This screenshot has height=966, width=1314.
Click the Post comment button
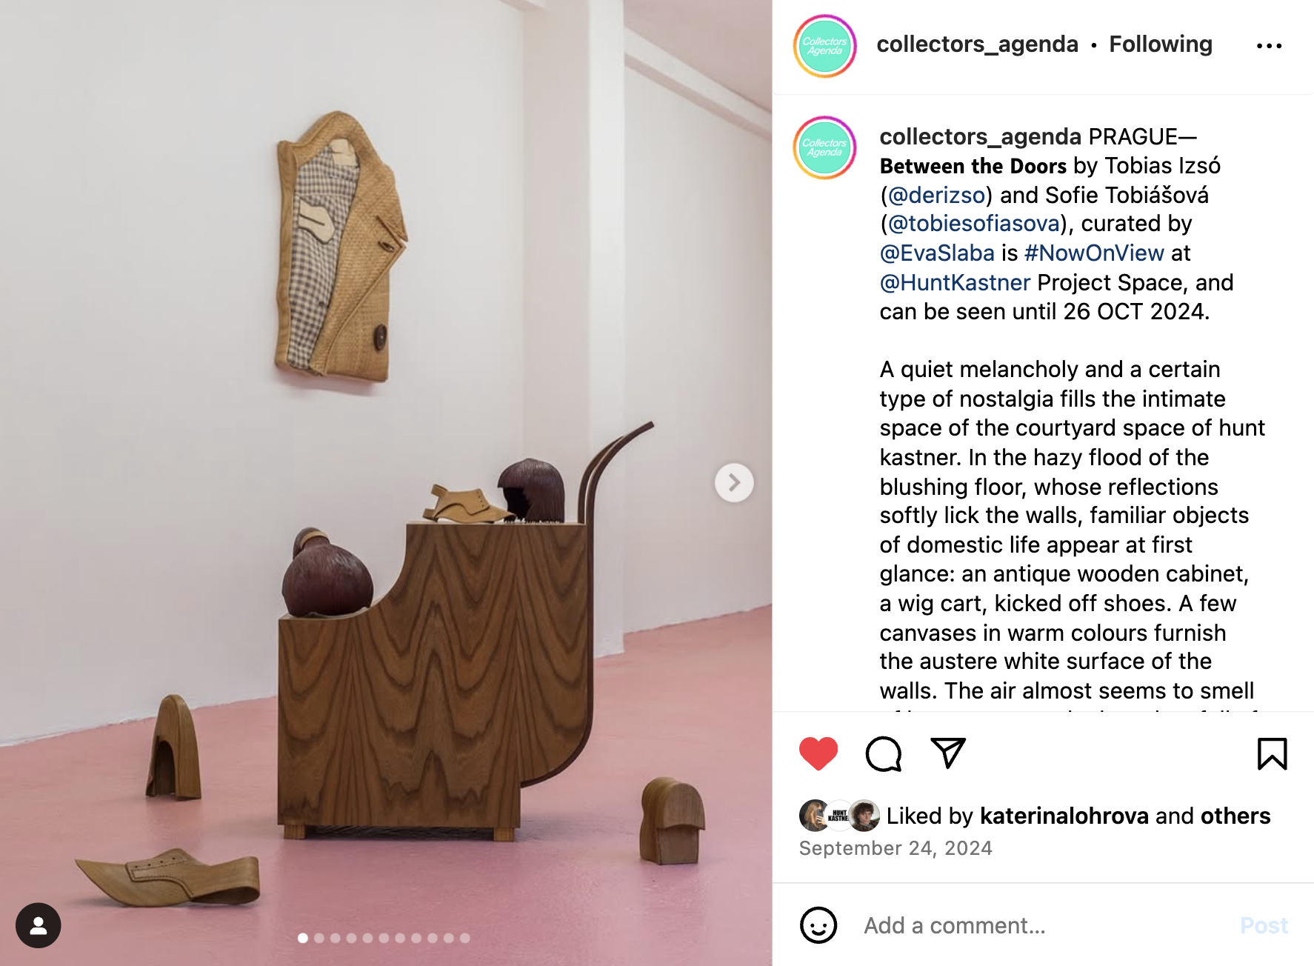coord(1264,925)
